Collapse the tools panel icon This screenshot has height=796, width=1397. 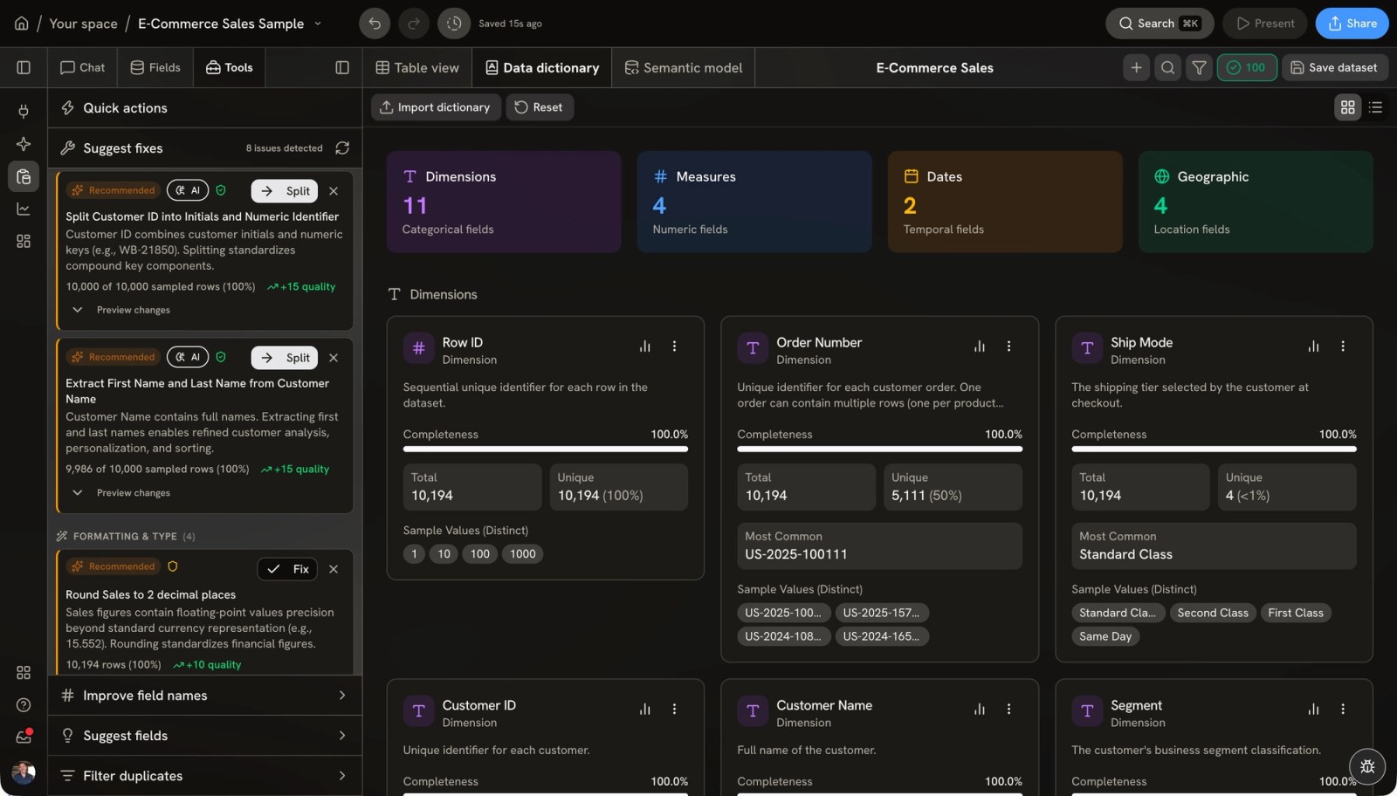pyautogui.click(x=342, y=67)
